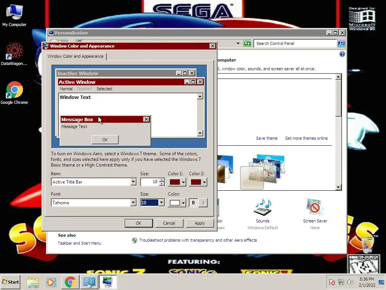
Task: Click OK in Window Color dialog
Action: coord(139,223)
